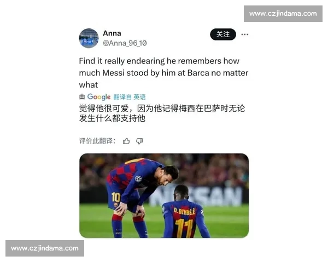Open the @Anna_96_10 handle link
The height and width of the screenshot is (262, 328).
pos(125,43)
